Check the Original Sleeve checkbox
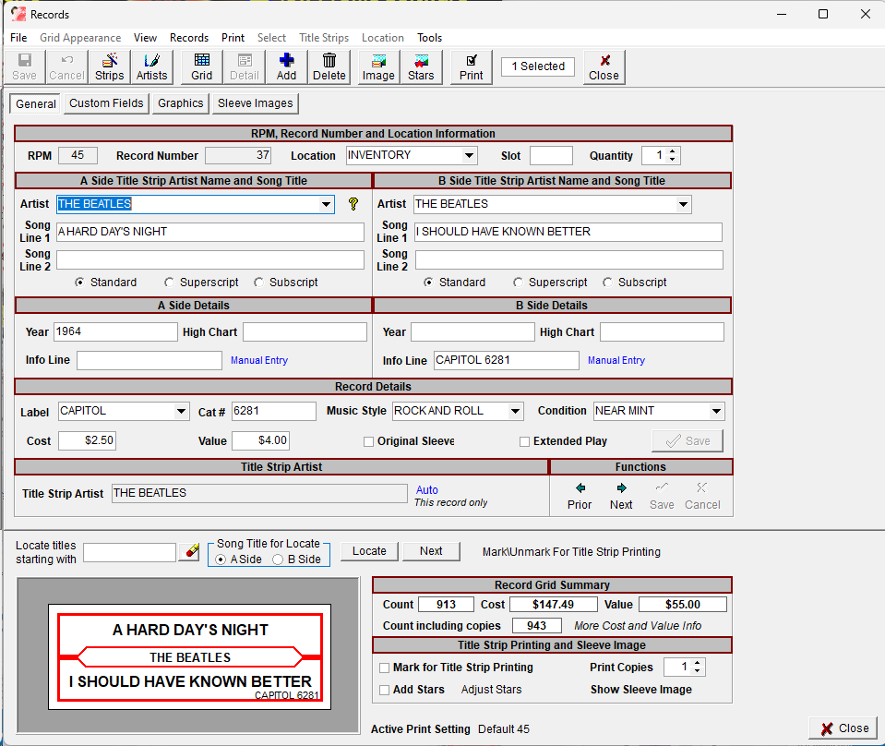885x746 pixels. pos(368,441)
